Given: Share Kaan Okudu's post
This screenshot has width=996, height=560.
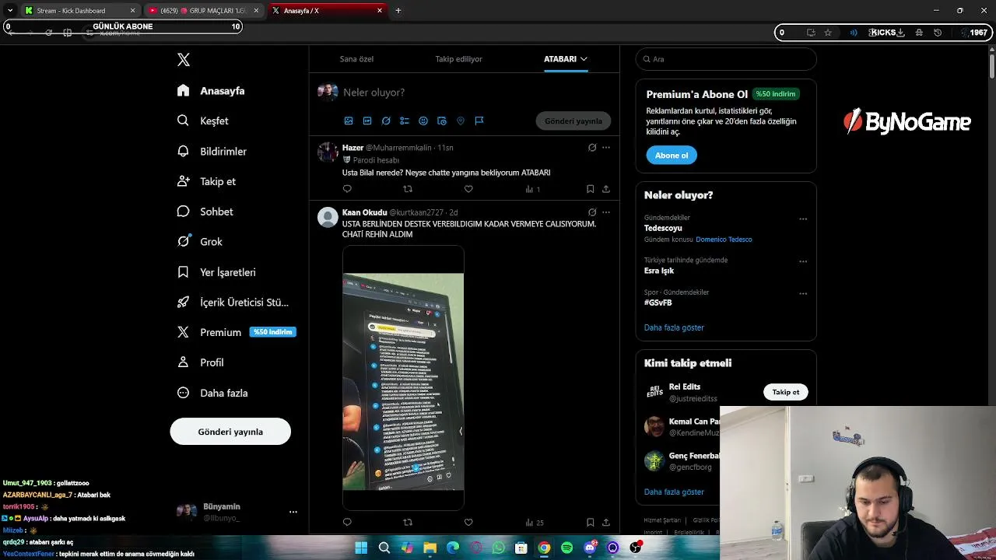Looking at the screenshot, I should (606, 523).
